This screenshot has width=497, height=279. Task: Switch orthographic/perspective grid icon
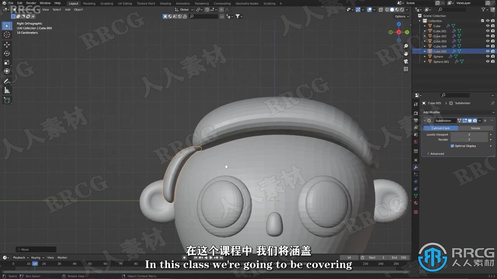406,69
